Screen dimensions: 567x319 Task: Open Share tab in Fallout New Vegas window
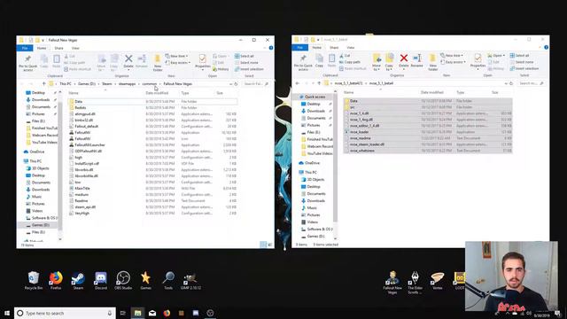point(58,48)
